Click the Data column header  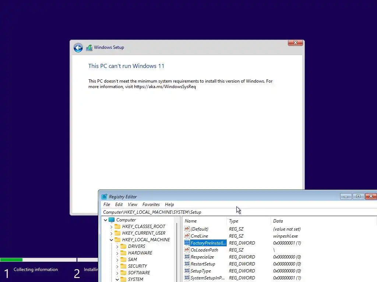click(x=324, y=221)
